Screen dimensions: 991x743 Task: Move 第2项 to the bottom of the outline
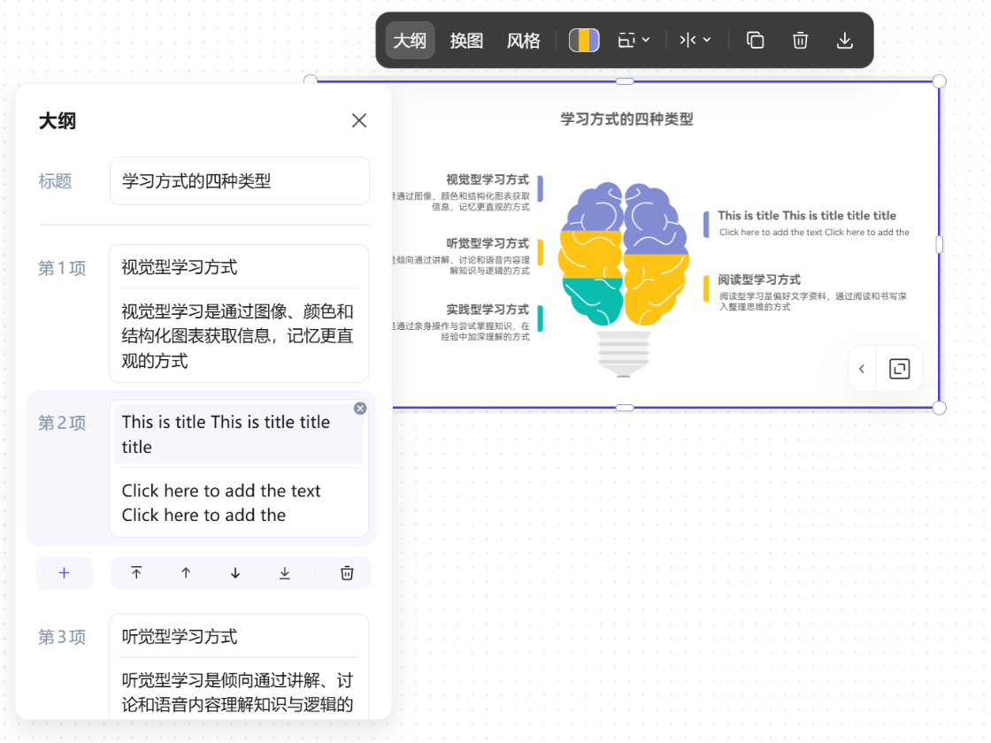284,572
